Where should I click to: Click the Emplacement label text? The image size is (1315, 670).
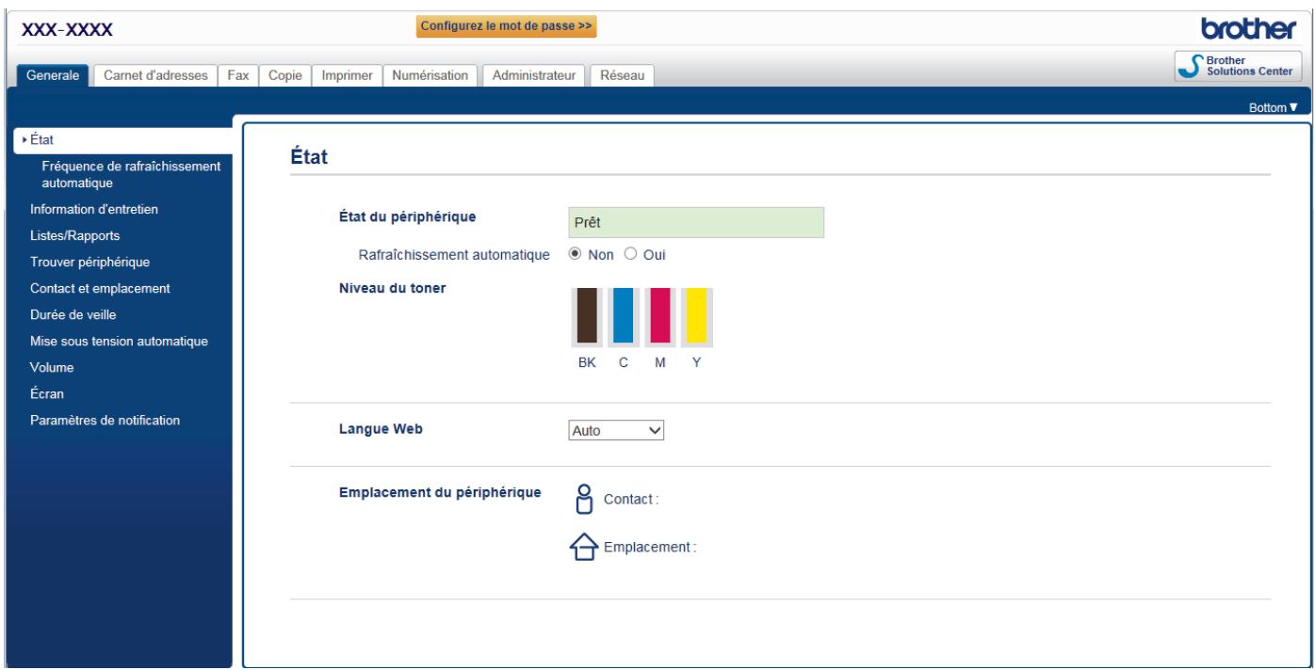click(x=649, y=547)
